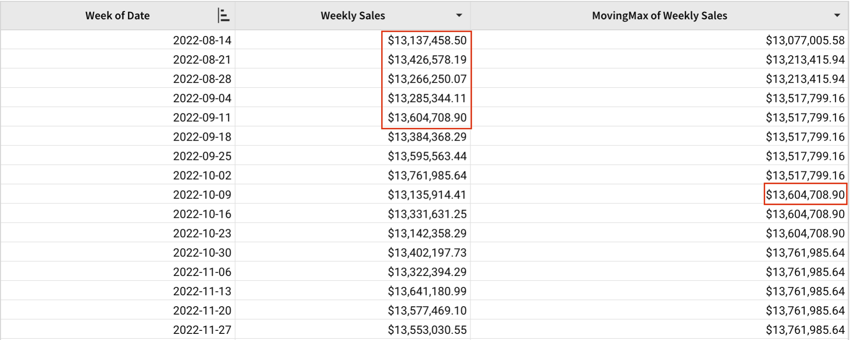This screenshot has height=340, width=851.
Task: Click the Weekly Sales cell $13,137,458.50
Action: 427,40
